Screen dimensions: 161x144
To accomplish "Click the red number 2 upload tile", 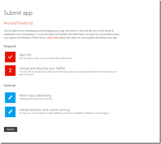I will pos(10,71).
